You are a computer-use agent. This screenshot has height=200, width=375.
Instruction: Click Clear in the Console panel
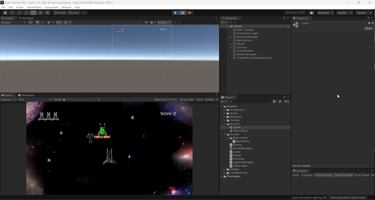pos(296,175)
